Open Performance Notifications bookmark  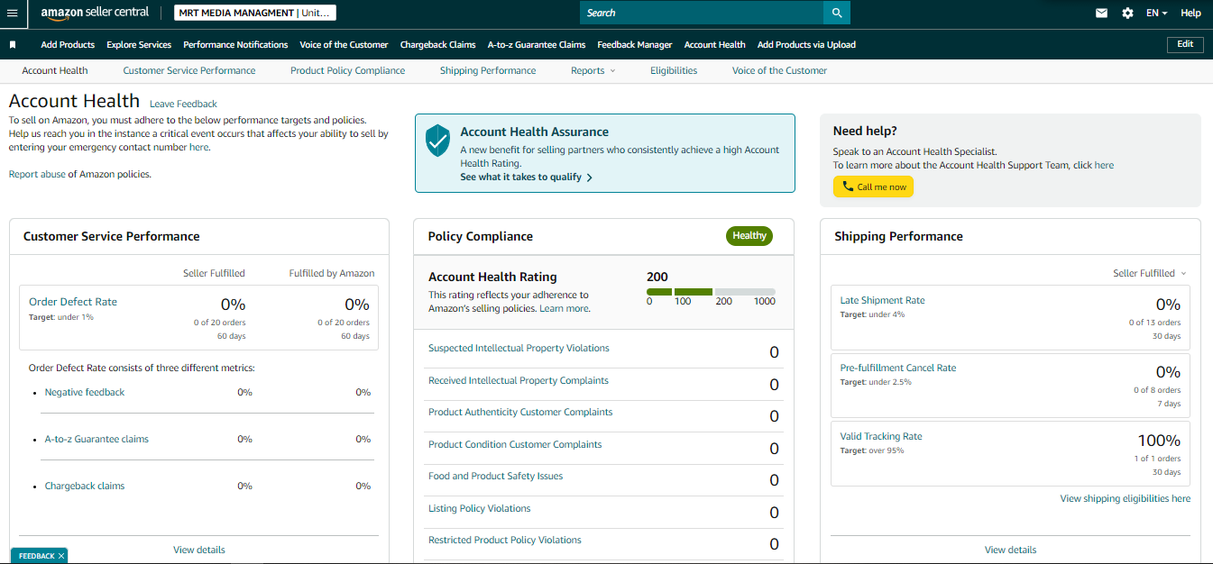coord(235,44)
